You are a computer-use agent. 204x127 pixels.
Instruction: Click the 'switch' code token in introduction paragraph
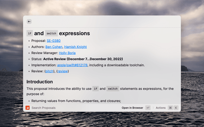coord(113,89)
